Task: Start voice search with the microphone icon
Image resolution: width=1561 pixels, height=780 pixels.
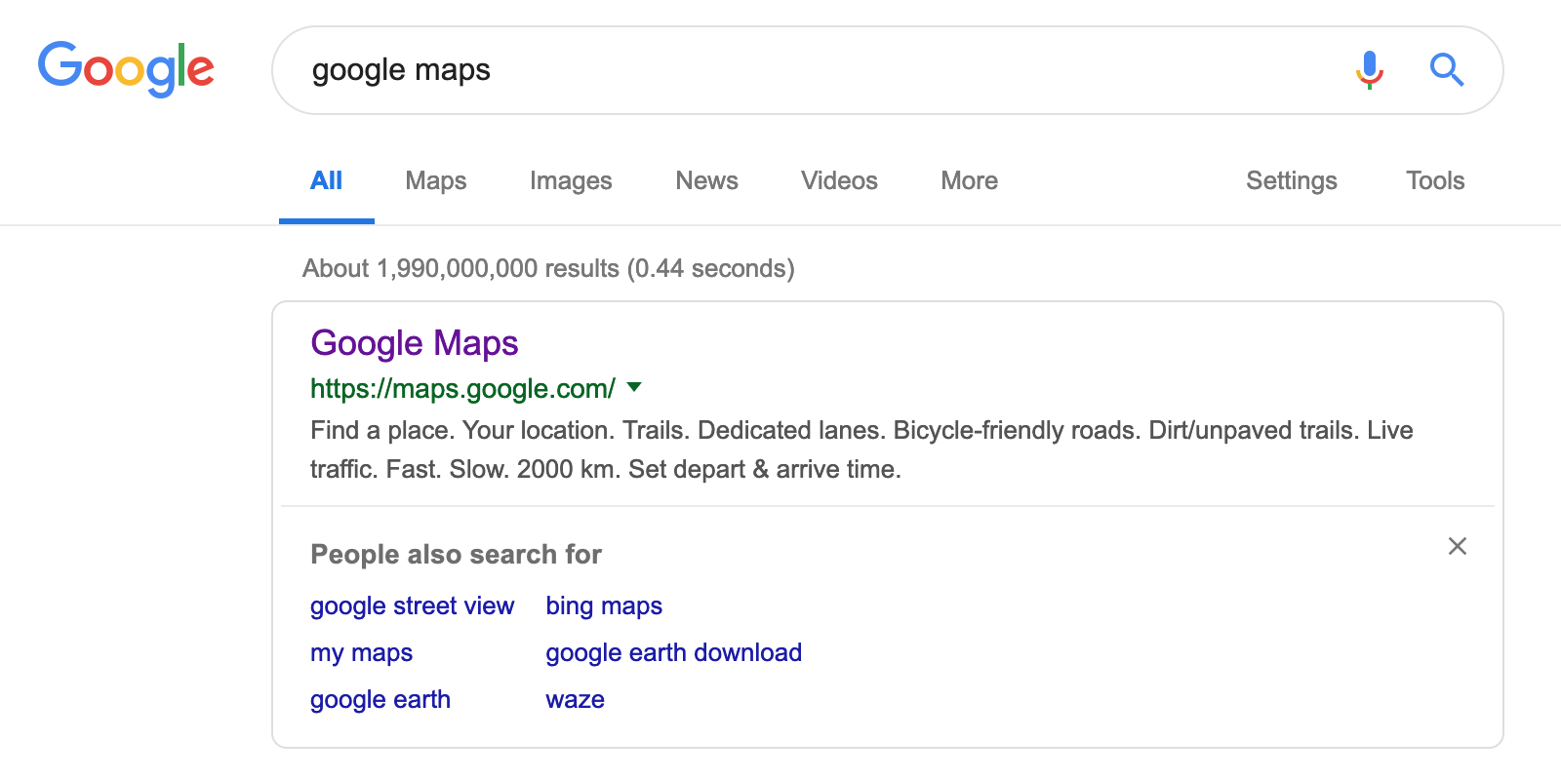Action: [x=1370, y=70]
